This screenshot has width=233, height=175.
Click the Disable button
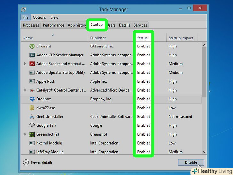191,162
